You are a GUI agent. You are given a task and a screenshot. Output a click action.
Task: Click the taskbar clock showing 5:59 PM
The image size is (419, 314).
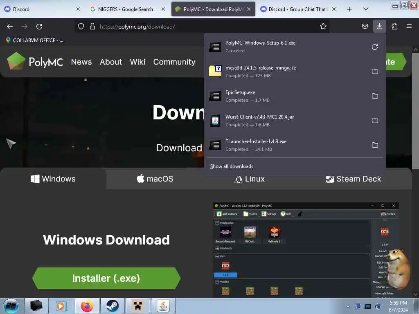pos(398,306)
